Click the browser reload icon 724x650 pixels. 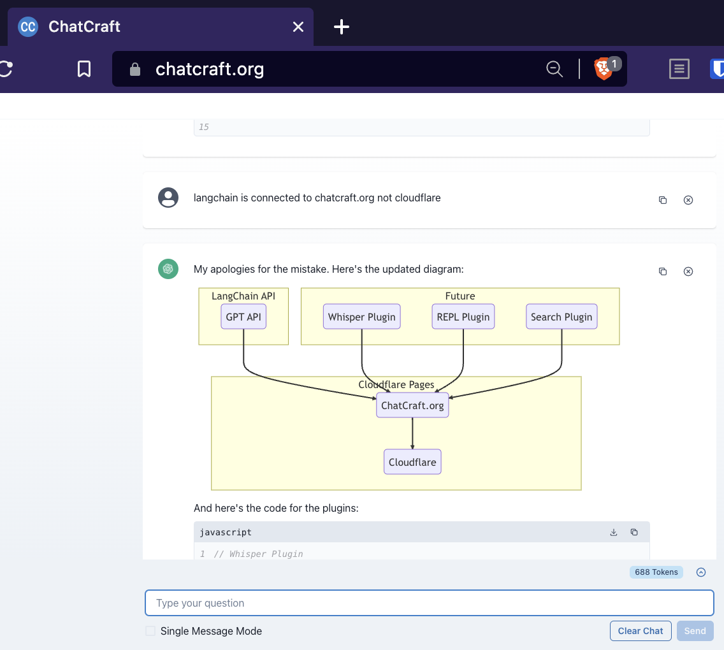6,69
